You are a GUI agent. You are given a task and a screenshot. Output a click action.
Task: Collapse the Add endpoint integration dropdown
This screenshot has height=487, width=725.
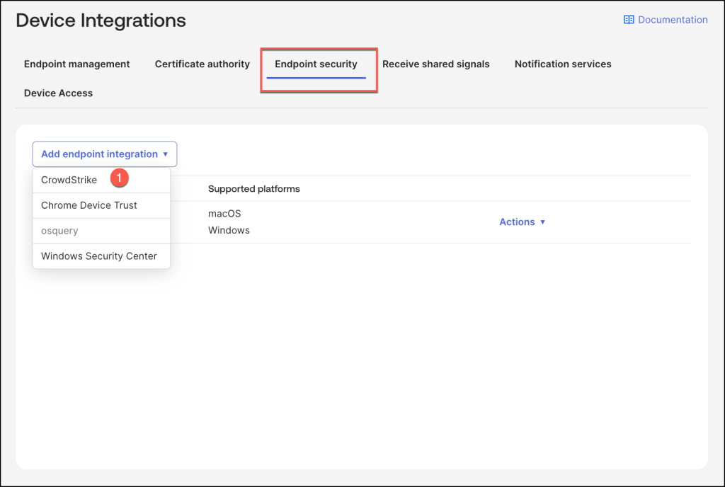[x=99, y=154]
